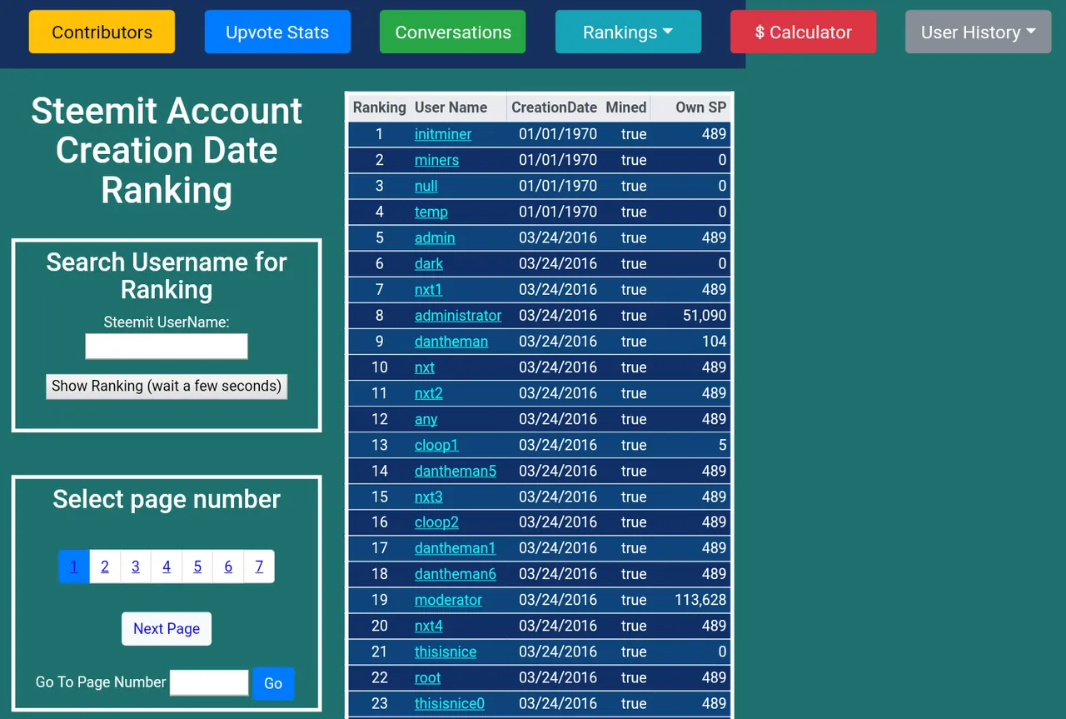Click the Search Username for Ranking heading

coord(167,276)
